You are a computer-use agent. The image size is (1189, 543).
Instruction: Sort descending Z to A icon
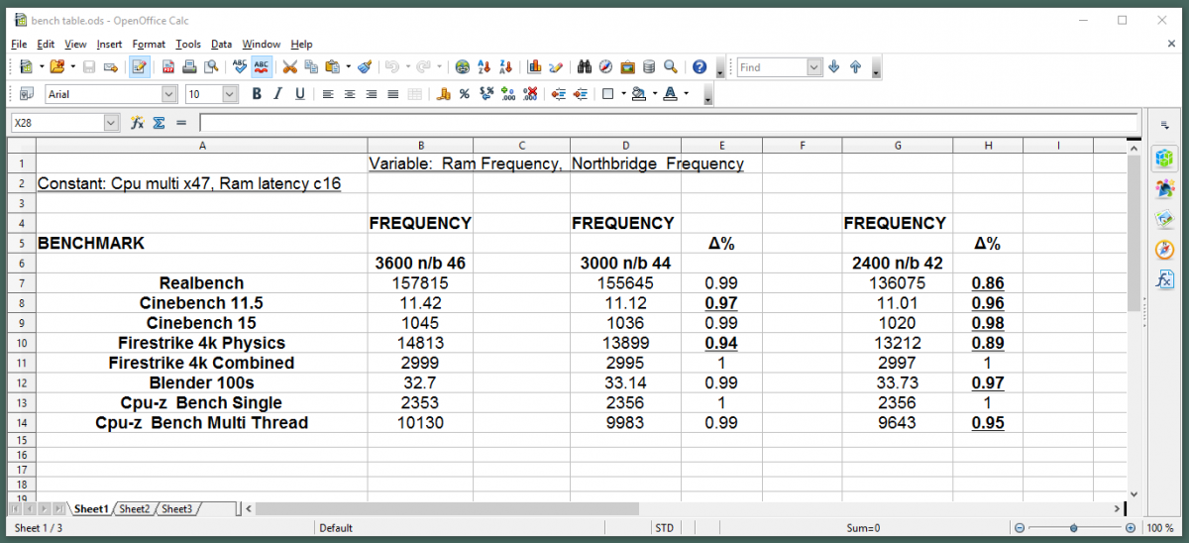(x=506, y=67)
